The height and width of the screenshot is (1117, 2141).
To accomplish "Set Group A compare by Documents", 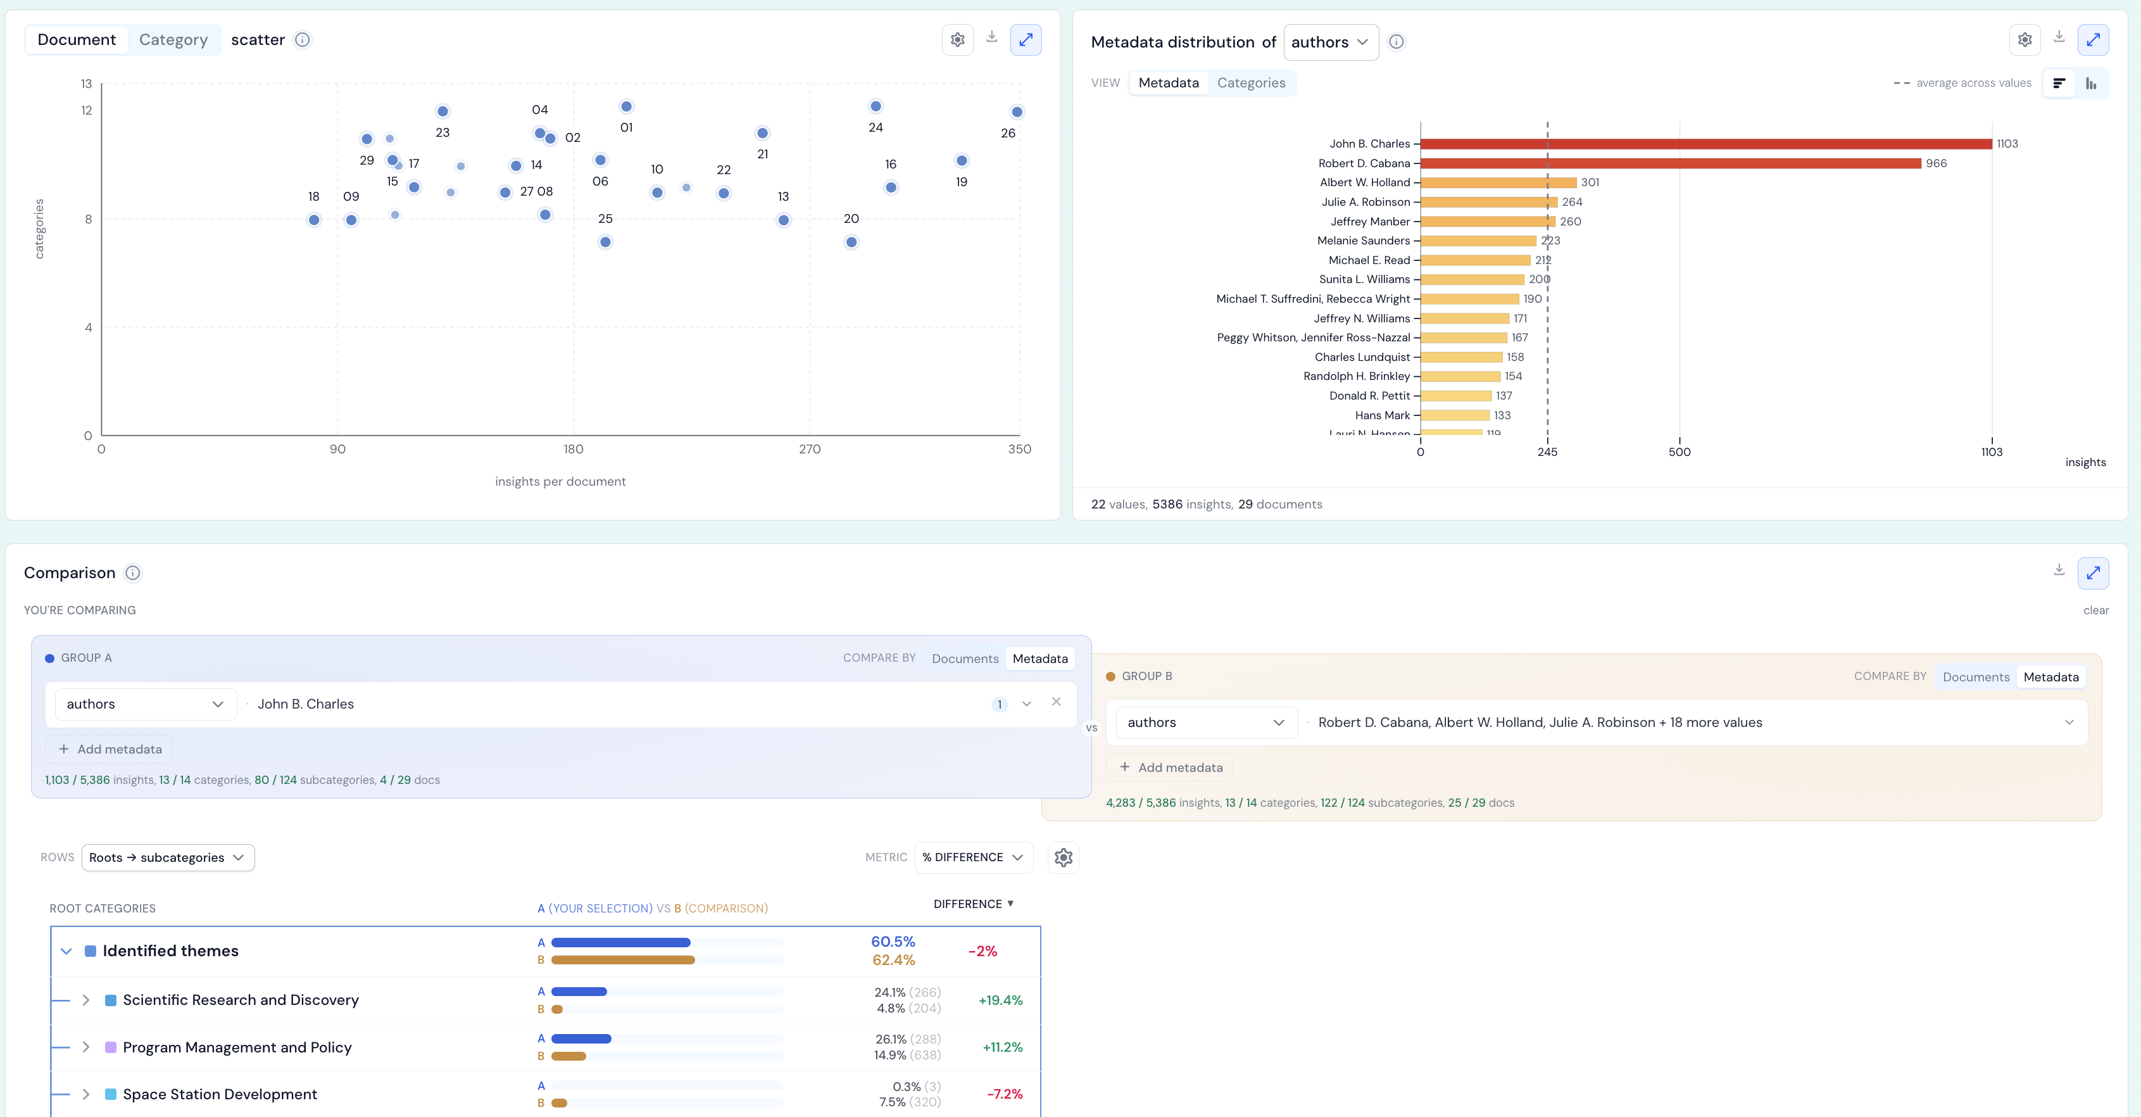I will [965, 659].
